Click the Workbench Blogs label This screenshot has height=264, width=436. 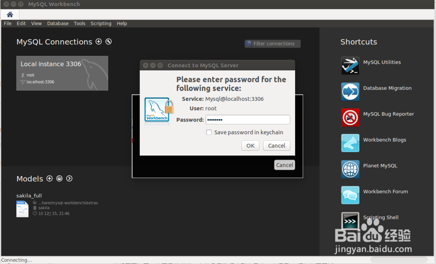(x=385, y=140)
